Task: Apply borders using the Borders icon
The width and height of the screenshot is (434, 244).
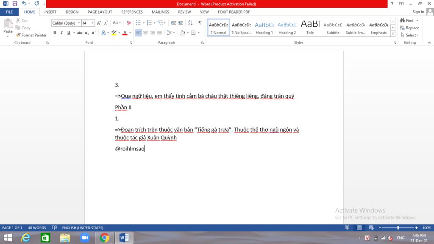Action: pyautogui.click(x=193, y=33)
